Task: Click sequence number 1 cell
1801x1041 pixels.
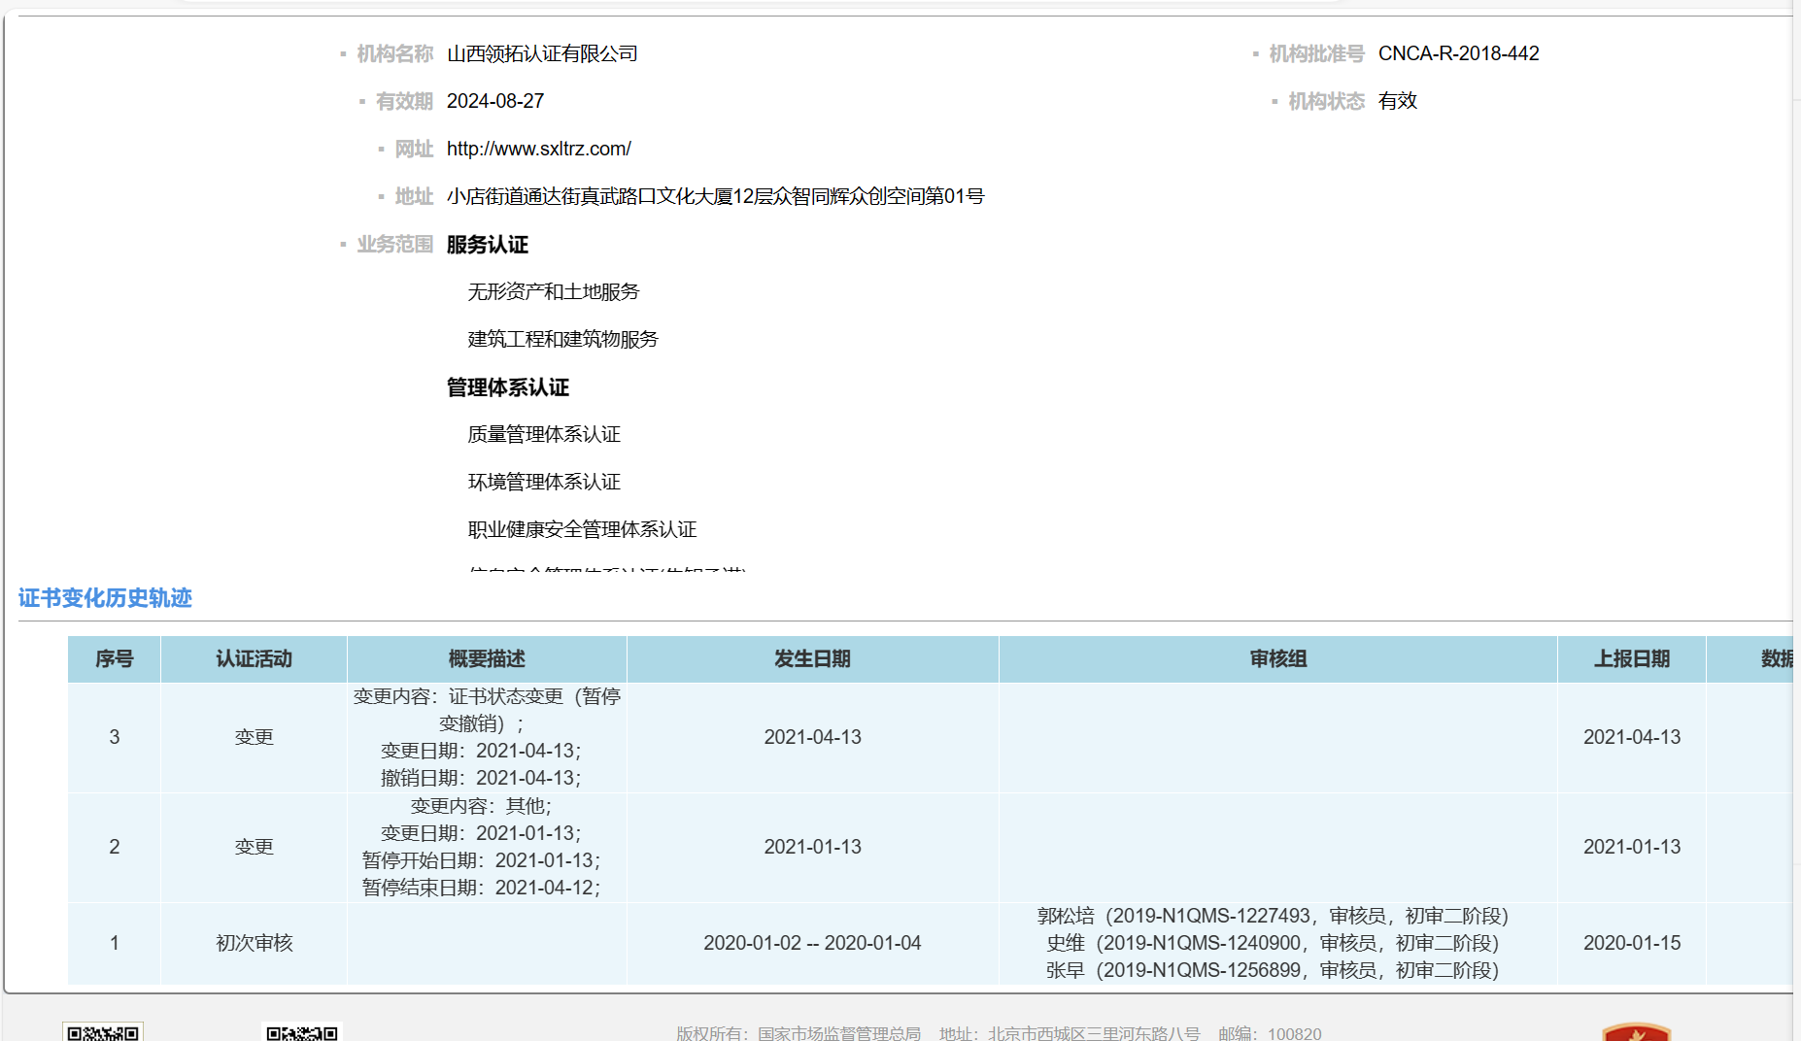Action: click(114, 943)
